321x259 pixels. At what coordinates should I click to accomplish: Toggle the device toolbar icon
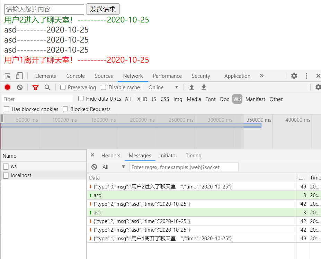pos(19,76)
